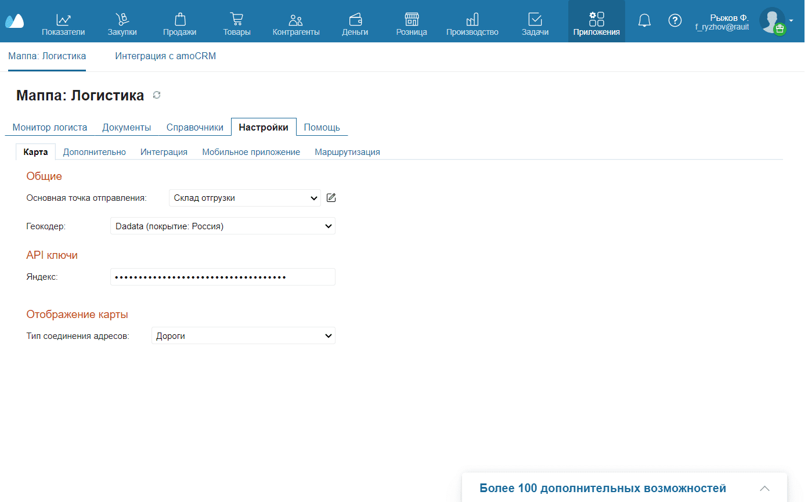Click the MoySklad logo icon
This screenshot has width=808, height=502.
(15, 21)
